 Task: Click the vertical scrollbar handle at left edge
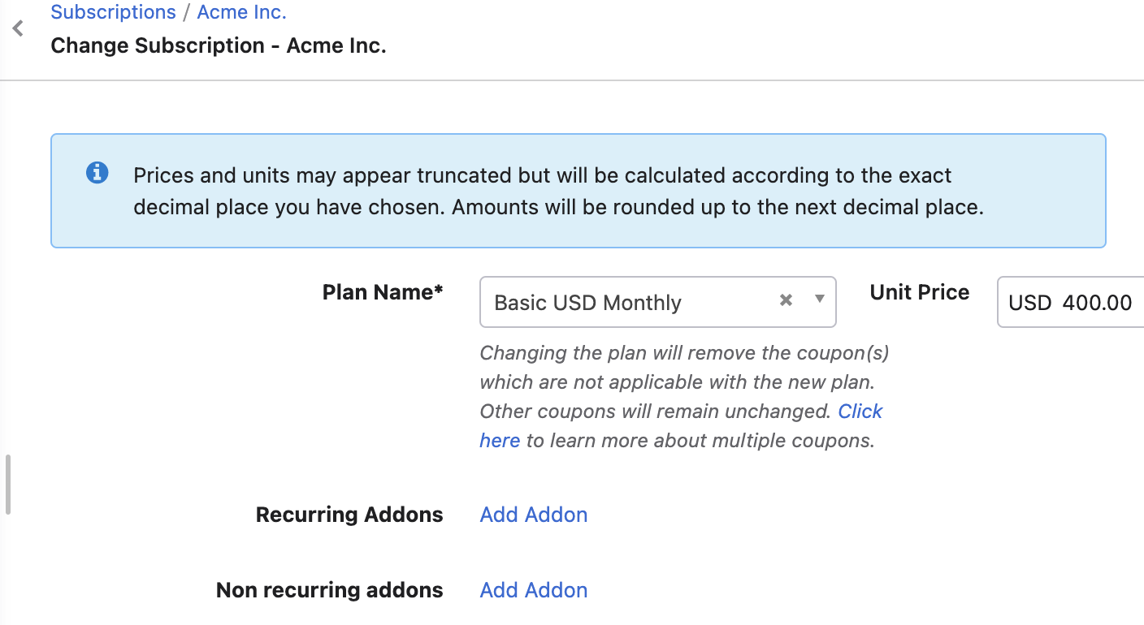click(x=8, y=485)
